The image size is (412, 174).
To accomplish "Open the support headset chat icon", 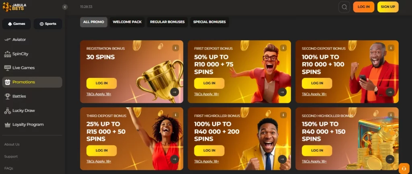I will (404, 168).
